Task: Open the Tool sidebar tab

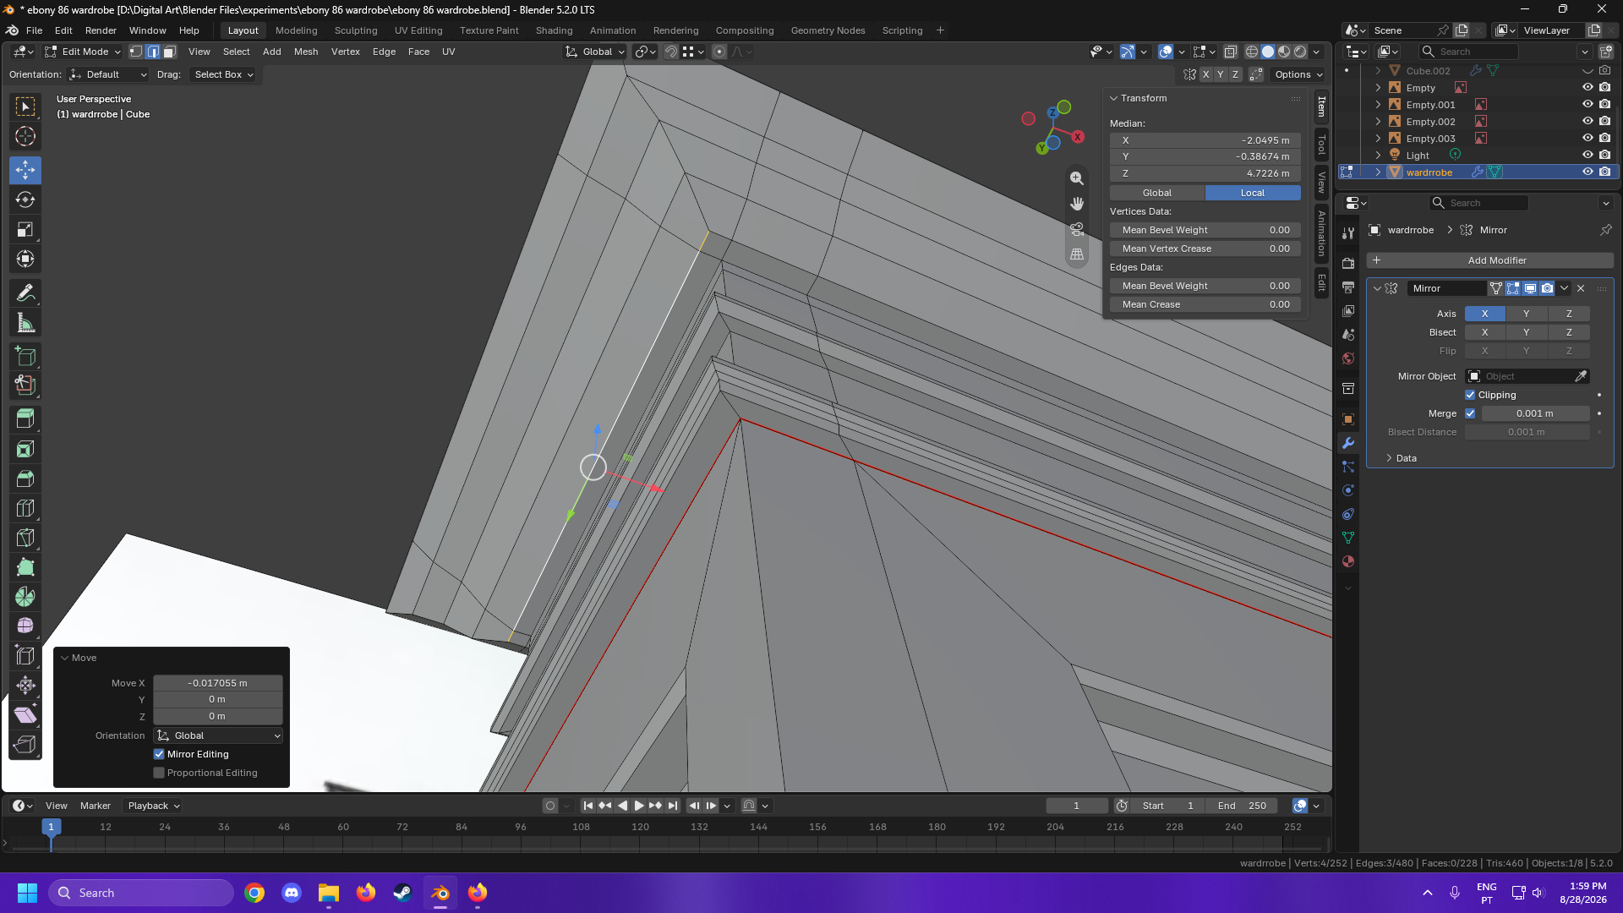Action: (x=1321, y=145)
